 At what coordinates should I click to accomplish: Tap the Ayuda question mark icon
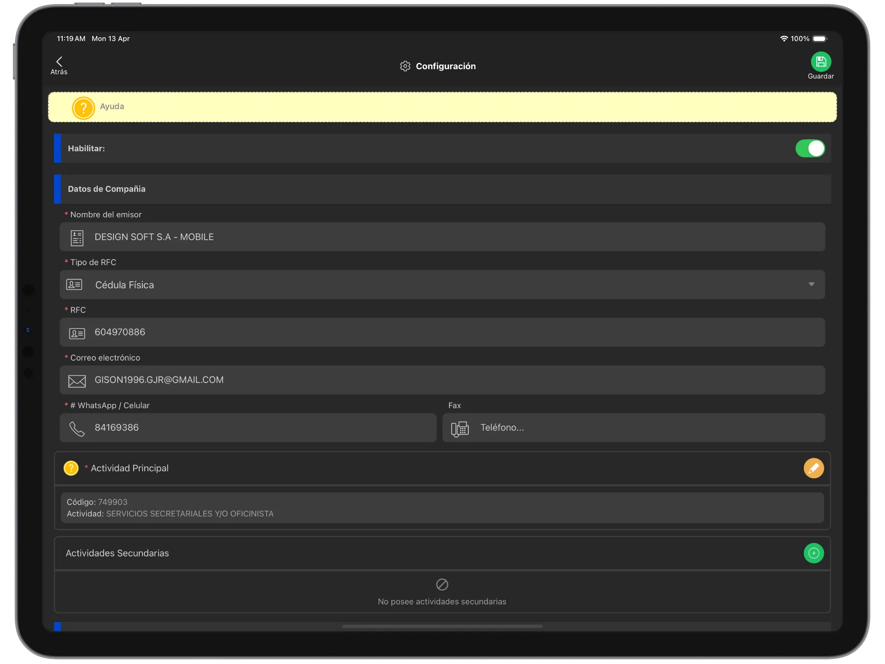click(x=83, y=107)
